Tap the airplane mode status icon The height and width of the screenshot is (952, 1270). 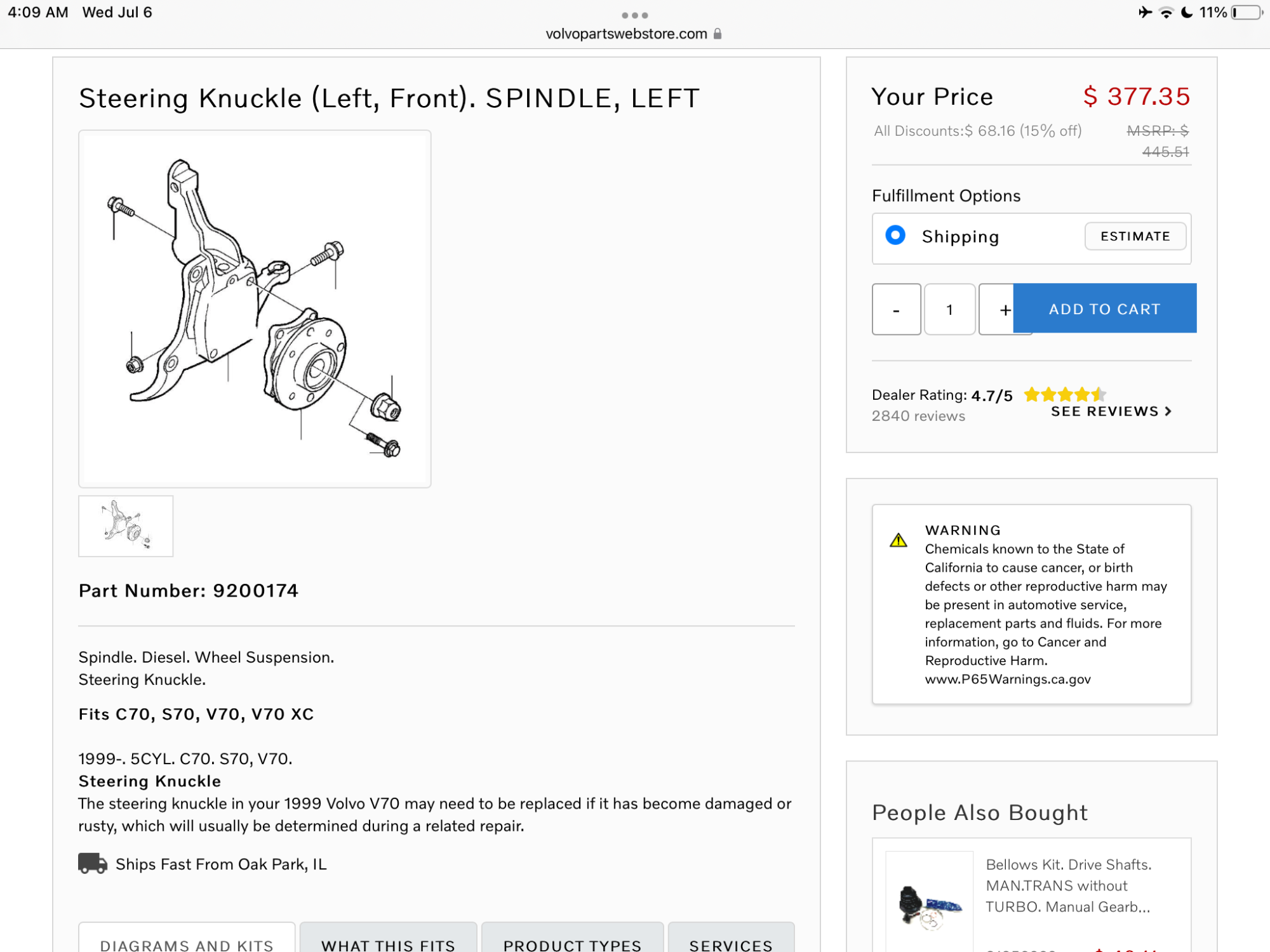point(1145,12)
